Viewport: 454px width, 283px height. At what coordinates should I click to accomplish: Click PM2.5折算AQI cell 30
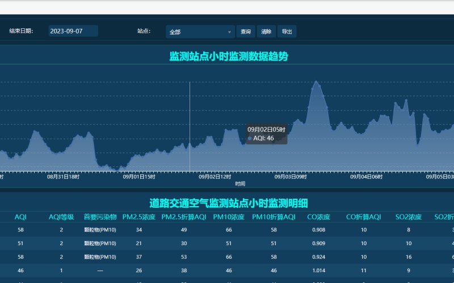point(184,243)
